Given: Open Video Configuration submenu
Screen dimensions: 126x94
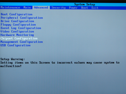Looking at the screenshot, I should point(17,32).
